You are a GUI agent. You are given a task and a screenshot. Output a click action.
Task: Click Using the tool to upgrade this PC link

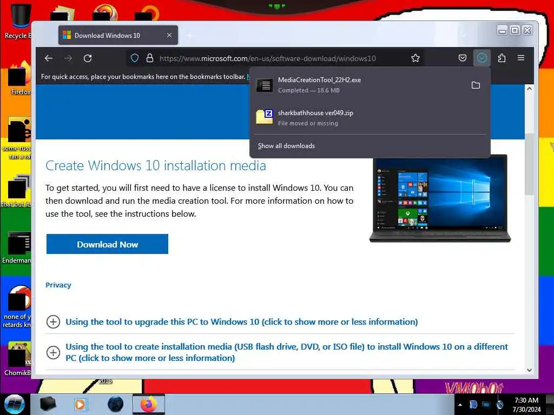tap(242, 322)
